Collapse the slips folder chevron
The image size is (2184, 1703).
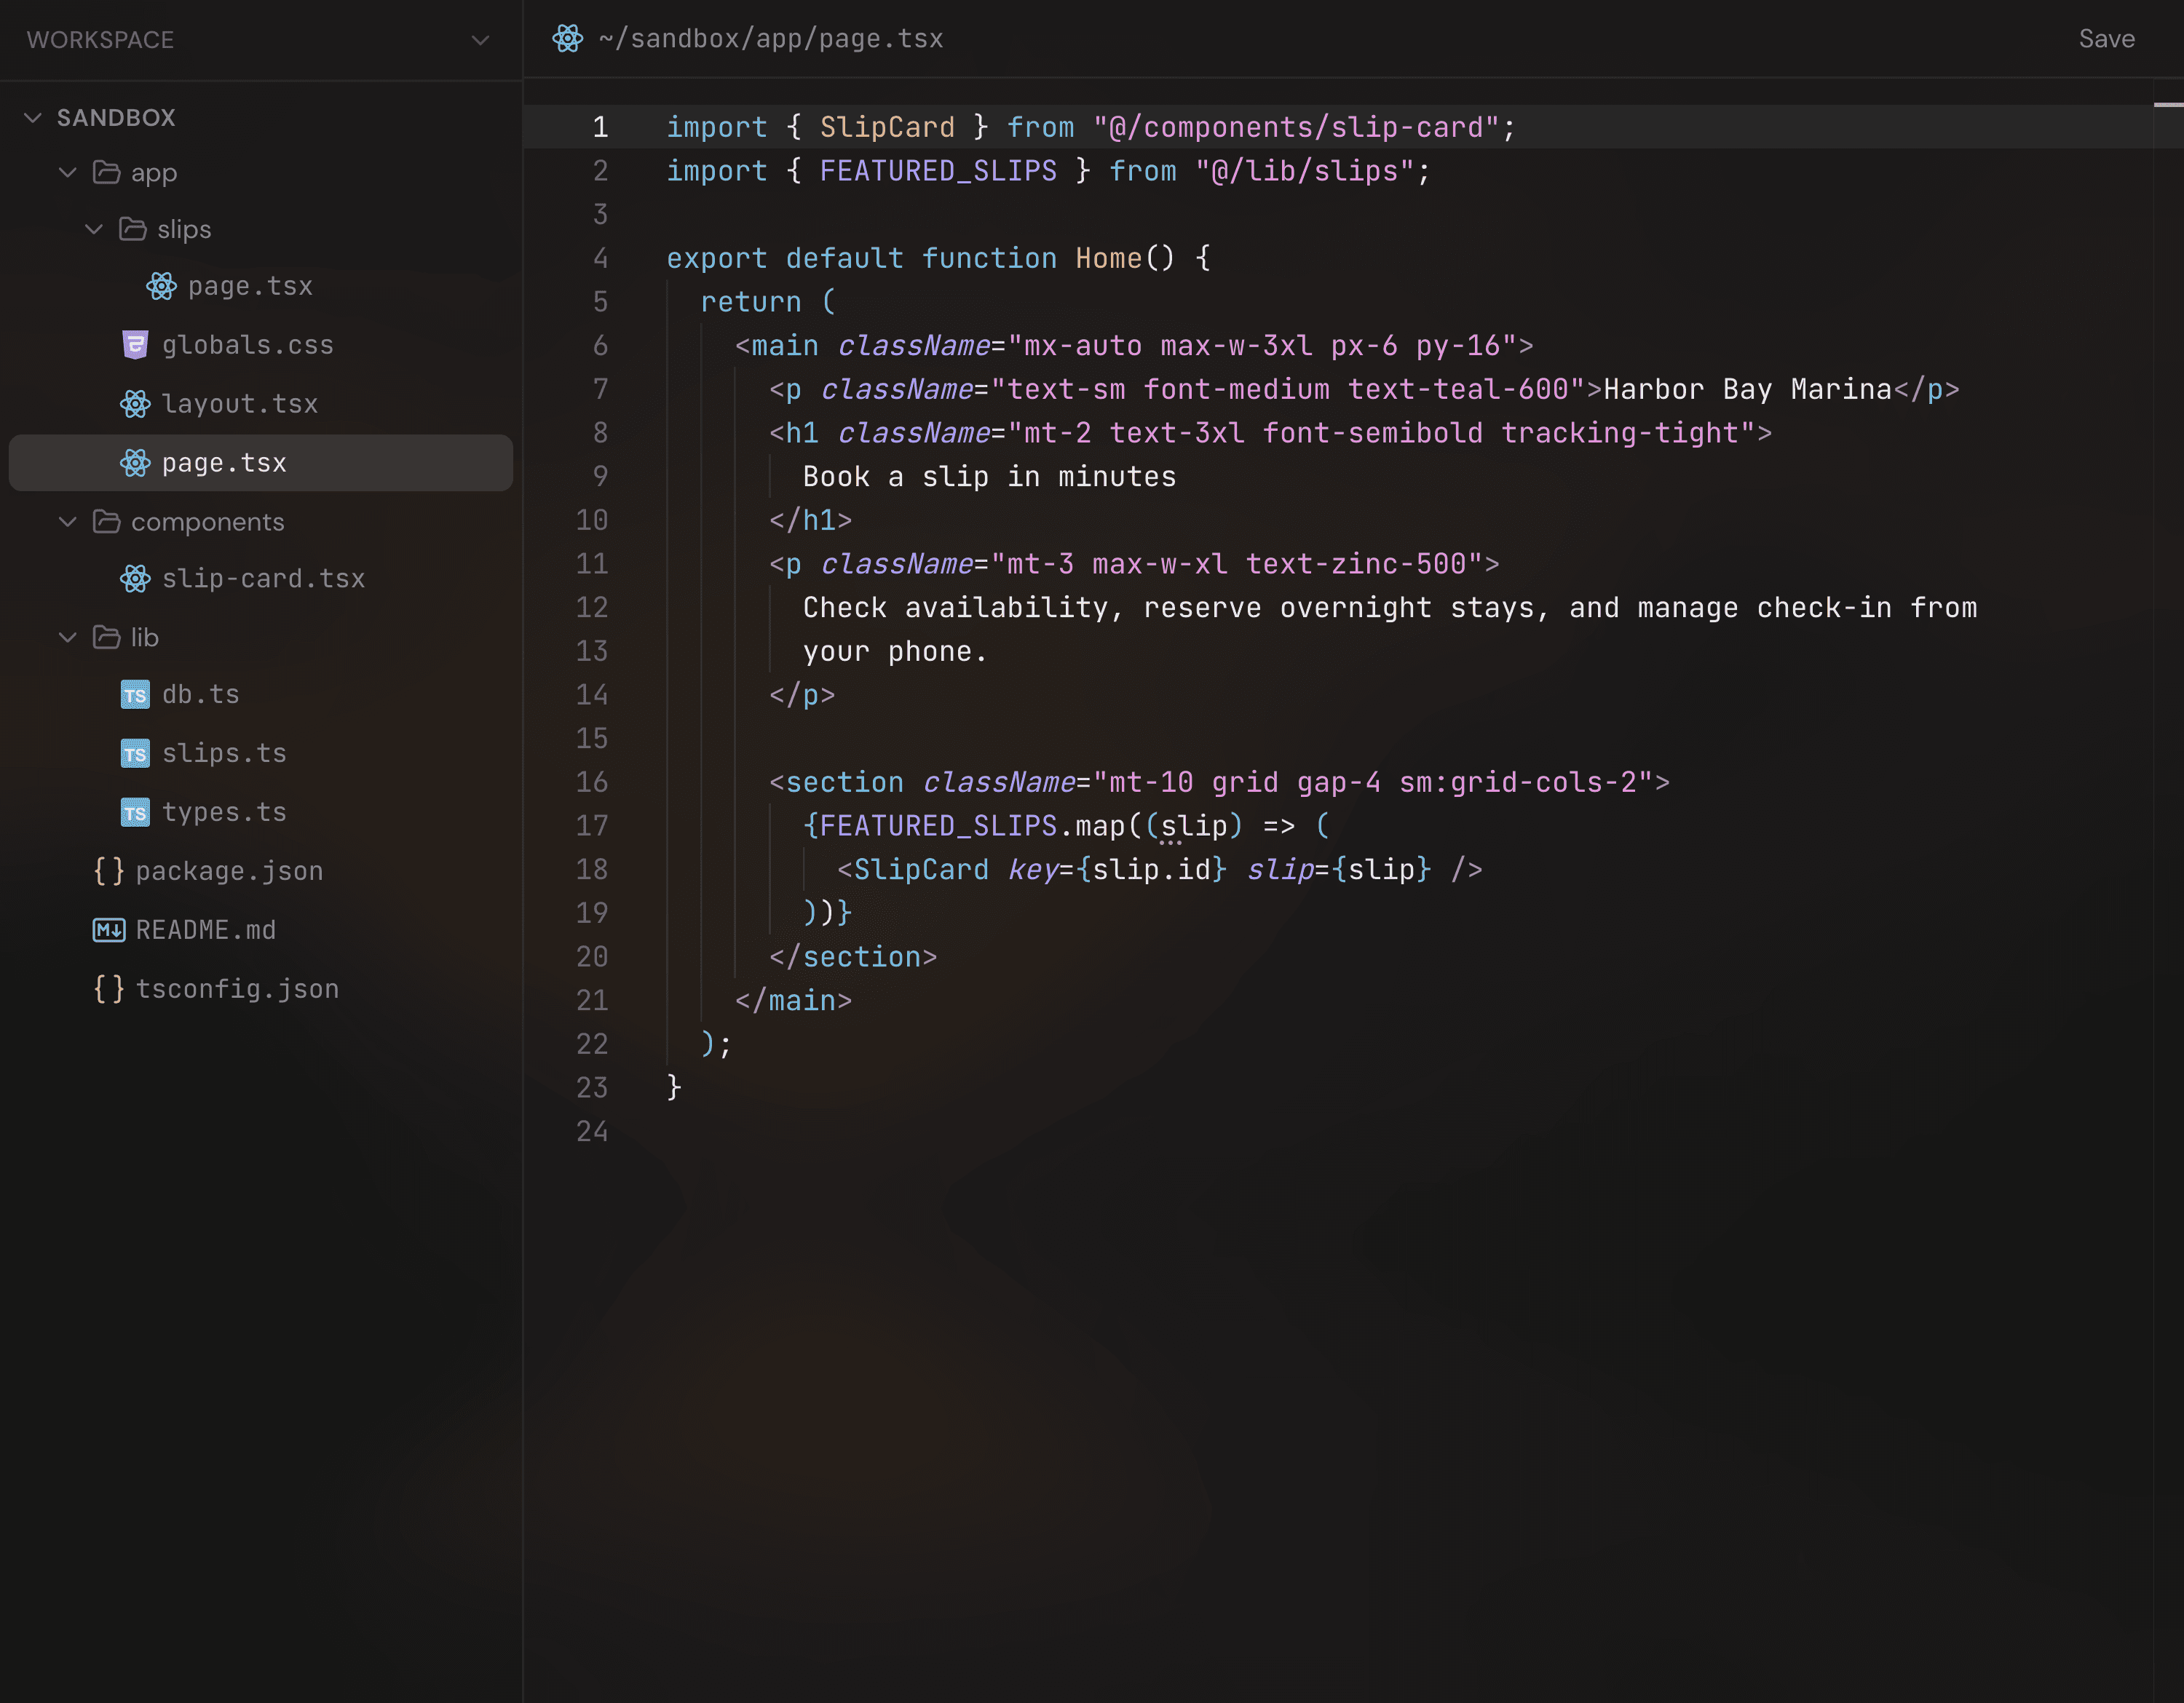pos(94,229)
